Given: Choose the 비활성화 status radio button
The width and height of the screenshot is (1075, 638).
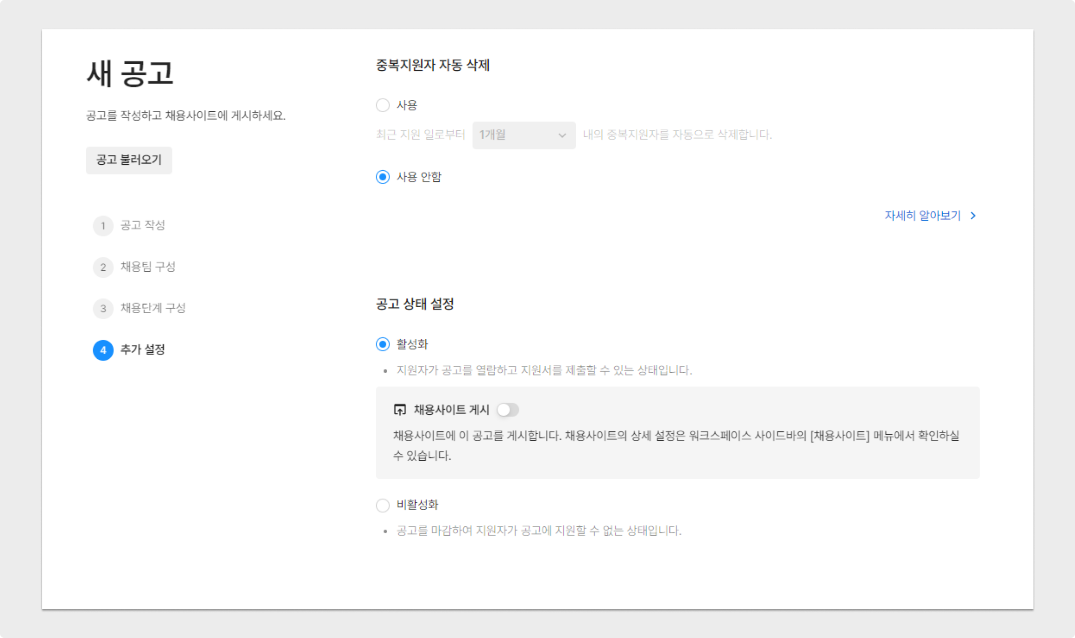Looking at the screenshot, I should tap(383, 505).
